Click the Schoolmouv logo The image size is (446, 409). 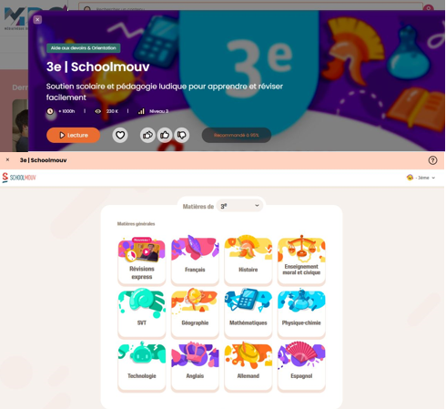[x=19, y=178]
